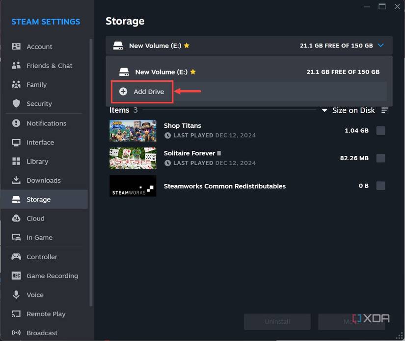Check Steamworks Common Redistributables for selection
Screen dimensions: 405x341
pos(380,186)
